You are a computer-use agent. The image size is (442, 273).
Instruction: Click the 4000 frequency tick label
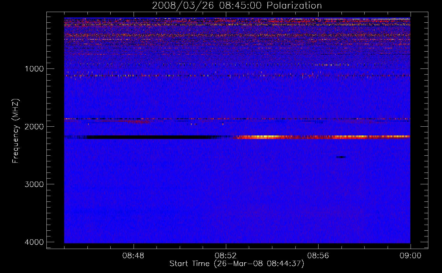34,242
